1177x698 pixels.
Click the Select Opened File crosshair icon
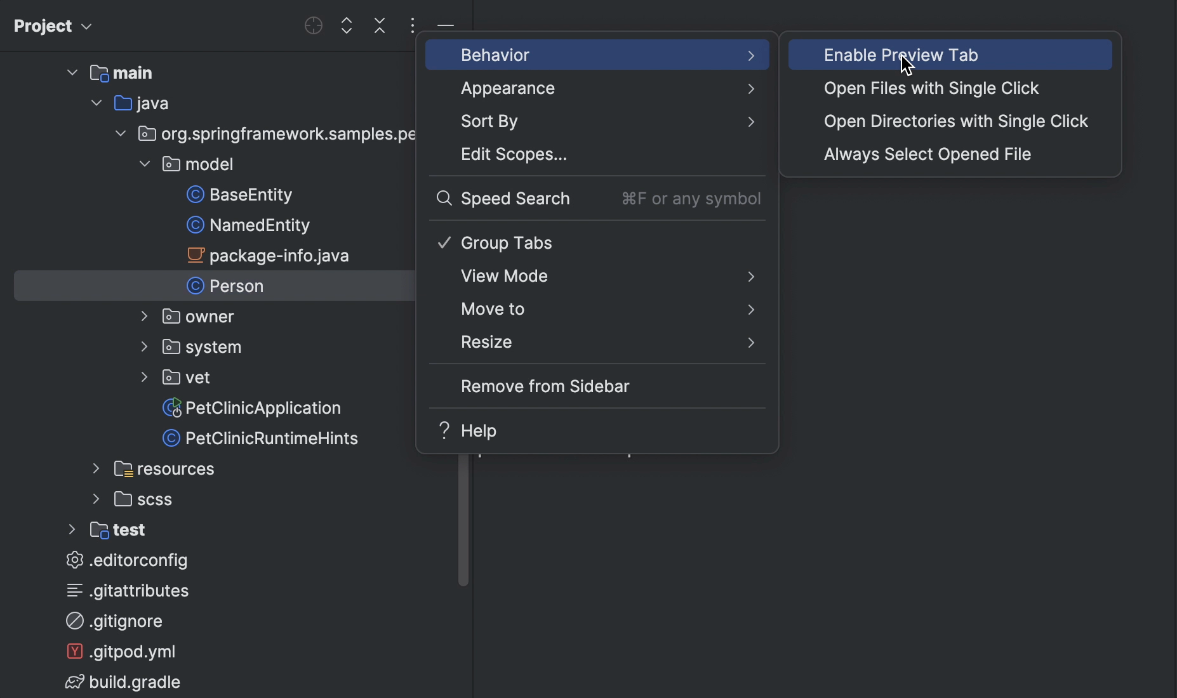pyautogui.click(x=313, y=25)
